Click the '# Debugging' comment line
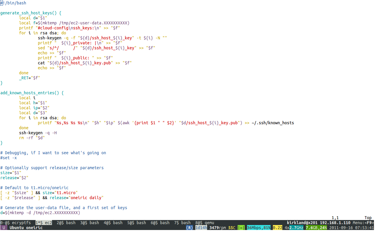The width and height of the screenshot is (376, 235). (53, 153)
